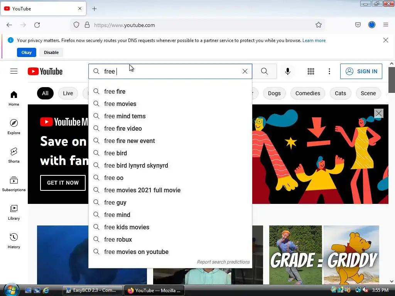Click the muted volume tray icon
The height and width of the screenshot is (296, 395).
point(366,290)
